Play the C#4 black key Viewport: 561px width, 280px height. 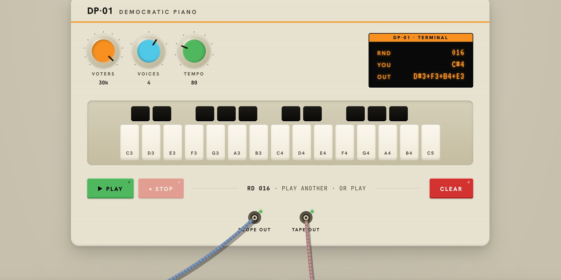pos(291,114)
